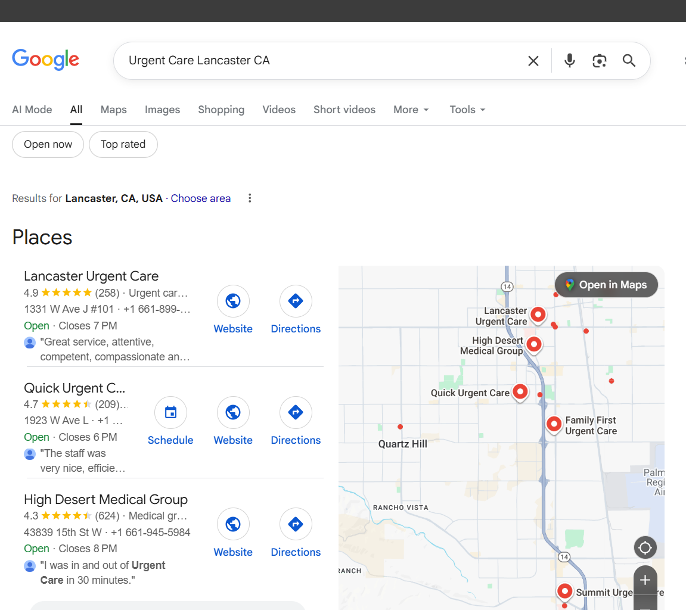Expand the Tools dropdown
The height and width of the screenshot is (610, 686).
point(467,110)
